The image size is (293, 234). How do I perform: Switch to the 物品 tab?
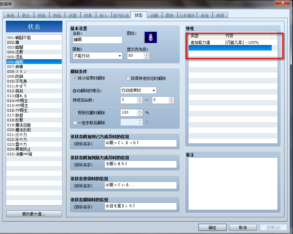click(x=57, y=15)
